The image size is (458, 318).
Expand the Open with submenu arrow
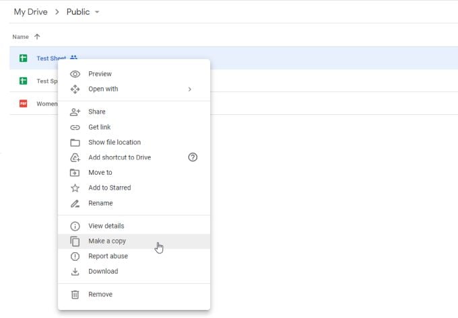point(190,89)
